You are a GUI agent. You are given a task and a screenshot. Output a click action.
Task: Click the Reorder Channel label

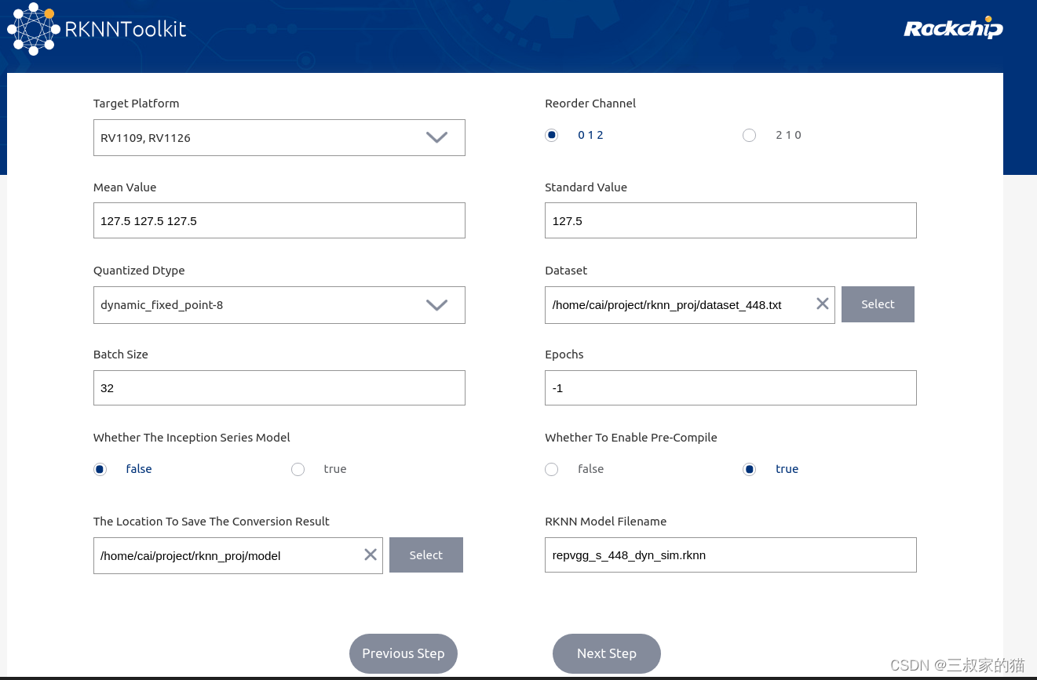pos(590,104)
